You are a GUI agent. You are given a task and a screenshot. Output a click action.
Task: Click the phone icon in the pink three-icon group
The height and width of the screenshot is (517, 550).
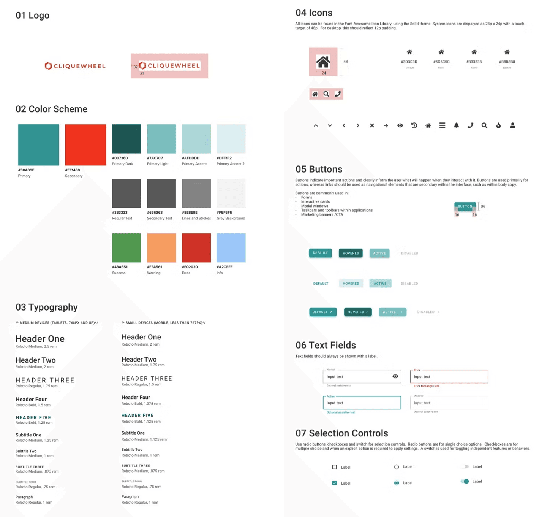[x=338, y=94]
